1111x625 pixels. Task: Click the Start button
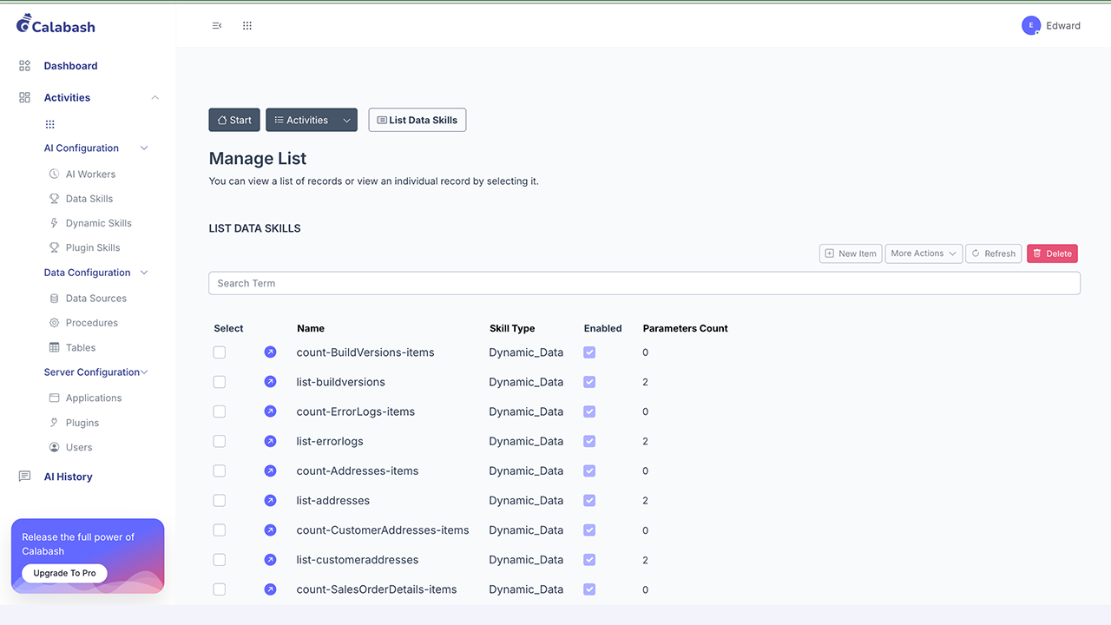[234, 121]
